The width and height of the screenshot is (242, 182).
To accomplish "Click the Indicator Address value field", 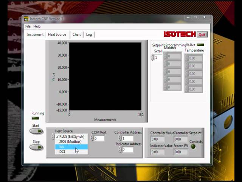I will (128, 150).
